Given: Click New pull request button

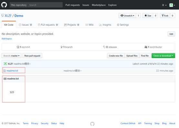Looking at the screenshot, I should click(x=32, y=56).
